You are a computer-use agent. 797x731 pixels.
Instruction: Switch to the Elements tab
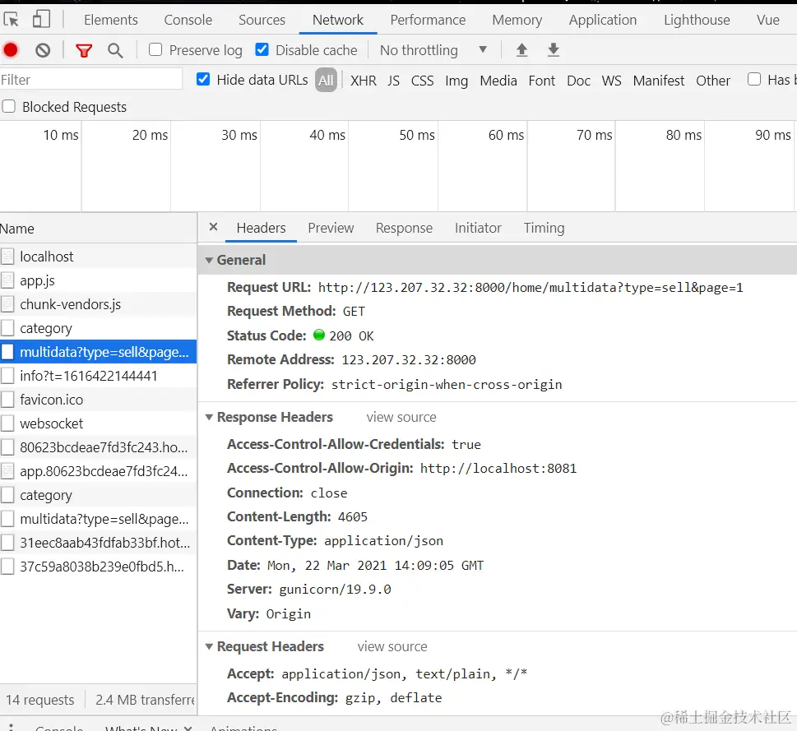tap(111, 20)
